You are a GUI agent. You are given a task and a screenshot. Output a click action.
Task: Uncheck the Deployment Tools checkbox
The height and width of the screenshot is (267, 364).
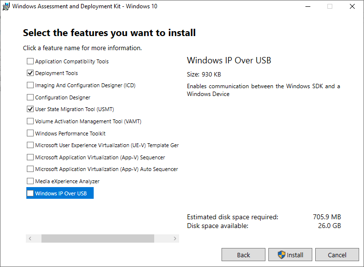point(30,73)
